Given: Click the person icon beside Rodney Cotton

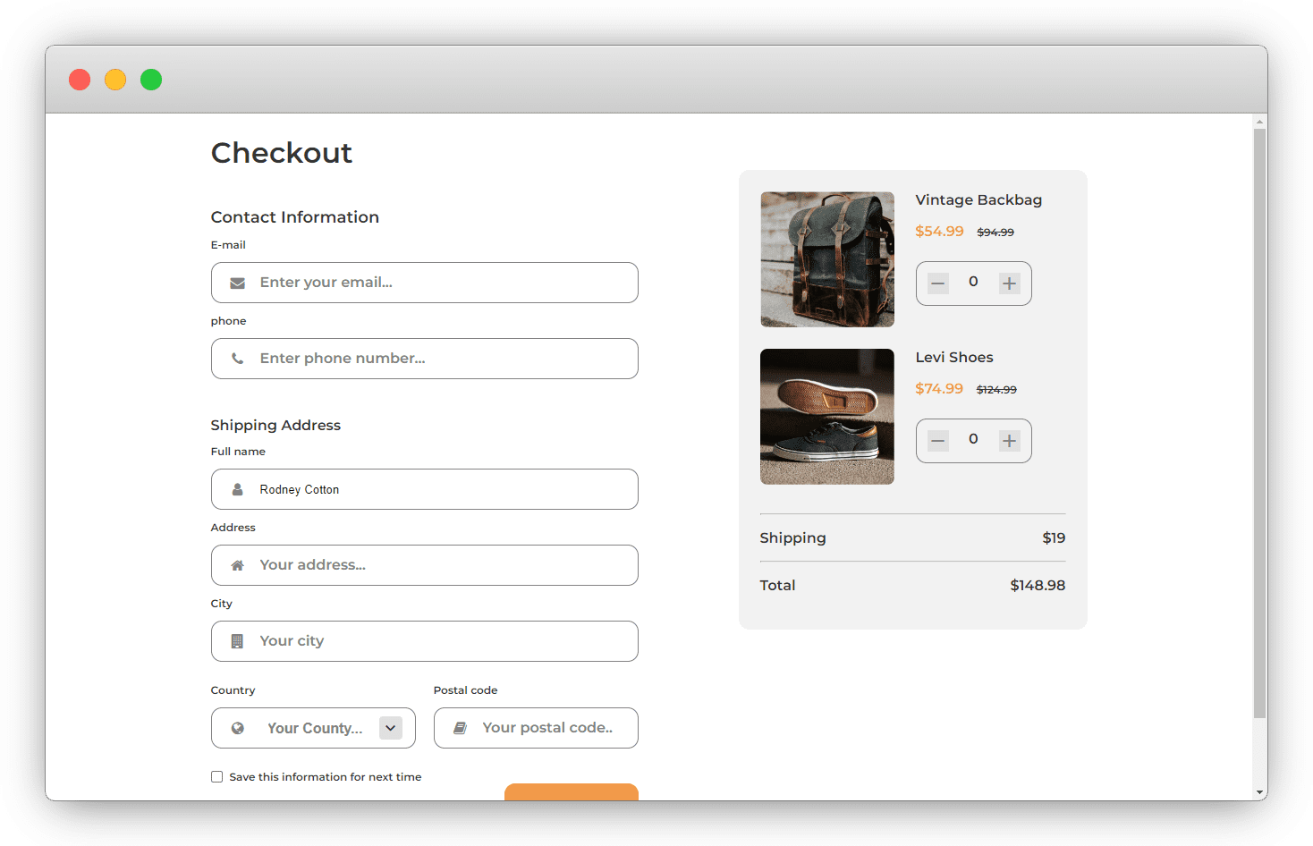Looking at the screenshot, I should [237, 489].
